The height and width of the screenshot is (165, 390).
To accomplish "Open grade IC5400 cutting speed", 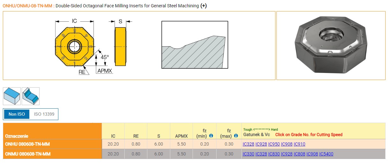I will pyautogui.click(x=326, y=154).
